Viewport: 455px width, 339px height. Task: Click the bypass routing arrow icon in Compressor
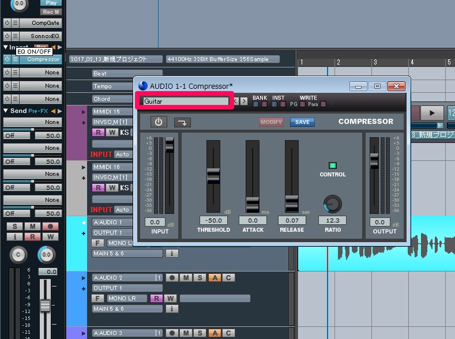[182, 122]
